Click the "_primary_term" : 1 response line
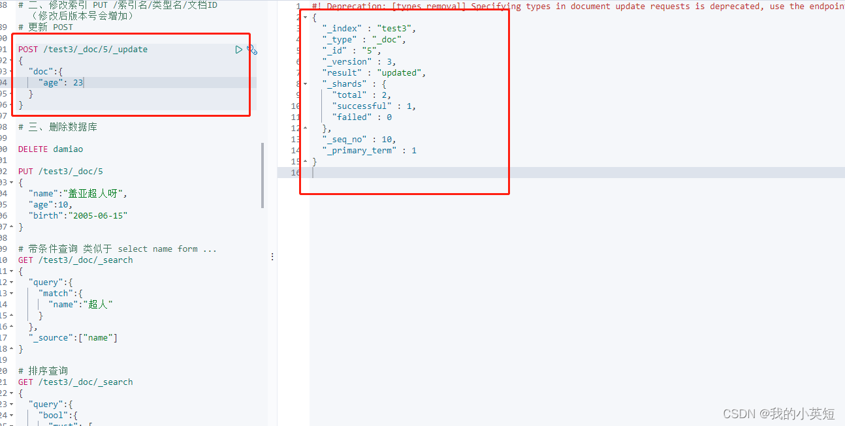This screenshot has width=845, height=426. (369, 151)
